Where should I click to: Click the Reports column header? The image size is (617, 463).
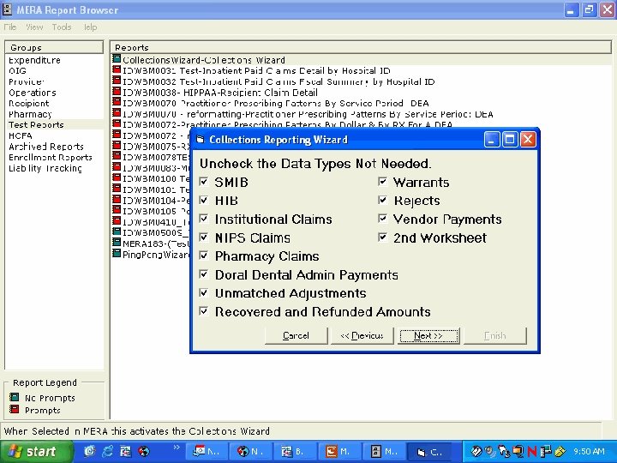coord(361,47)
